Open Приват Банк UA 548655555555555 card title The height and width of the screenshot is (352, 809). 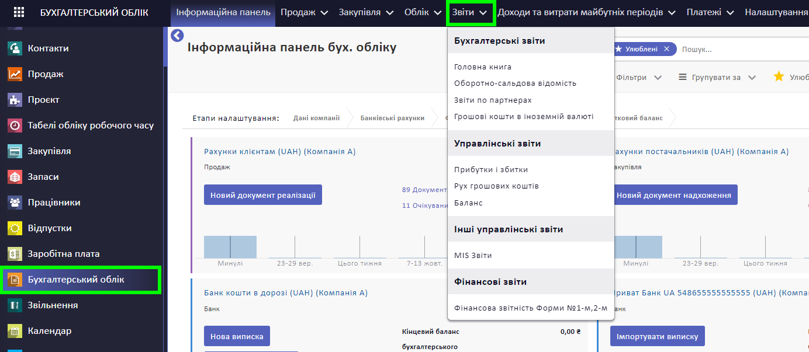tap(710, 293)
